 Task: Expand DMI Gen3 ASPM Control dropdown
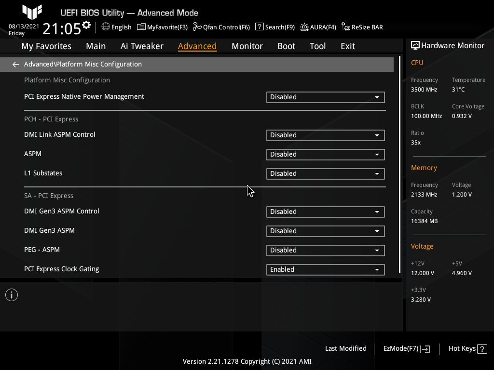click(326, 212)
